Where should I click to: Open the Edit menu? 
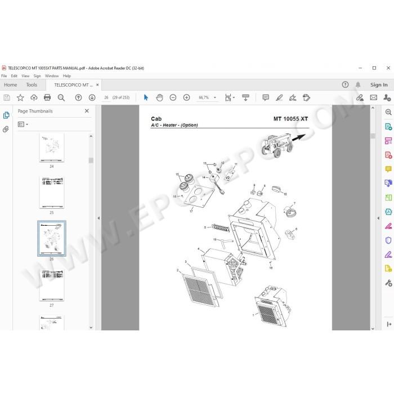coord(14,76)
